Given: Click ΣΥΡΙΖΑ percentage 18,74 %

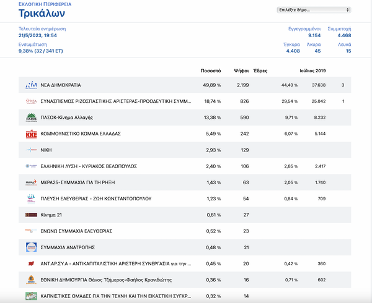Looking at the screenshot, I should tap(213, 101).
